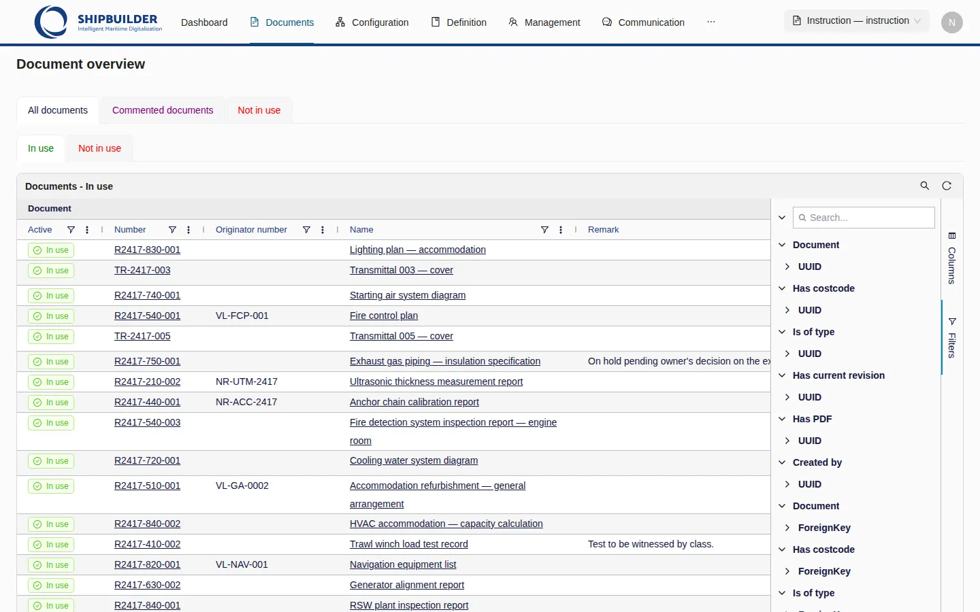
Task: Click remark Test to be witnessed by class.
Action: click(651, 544)
